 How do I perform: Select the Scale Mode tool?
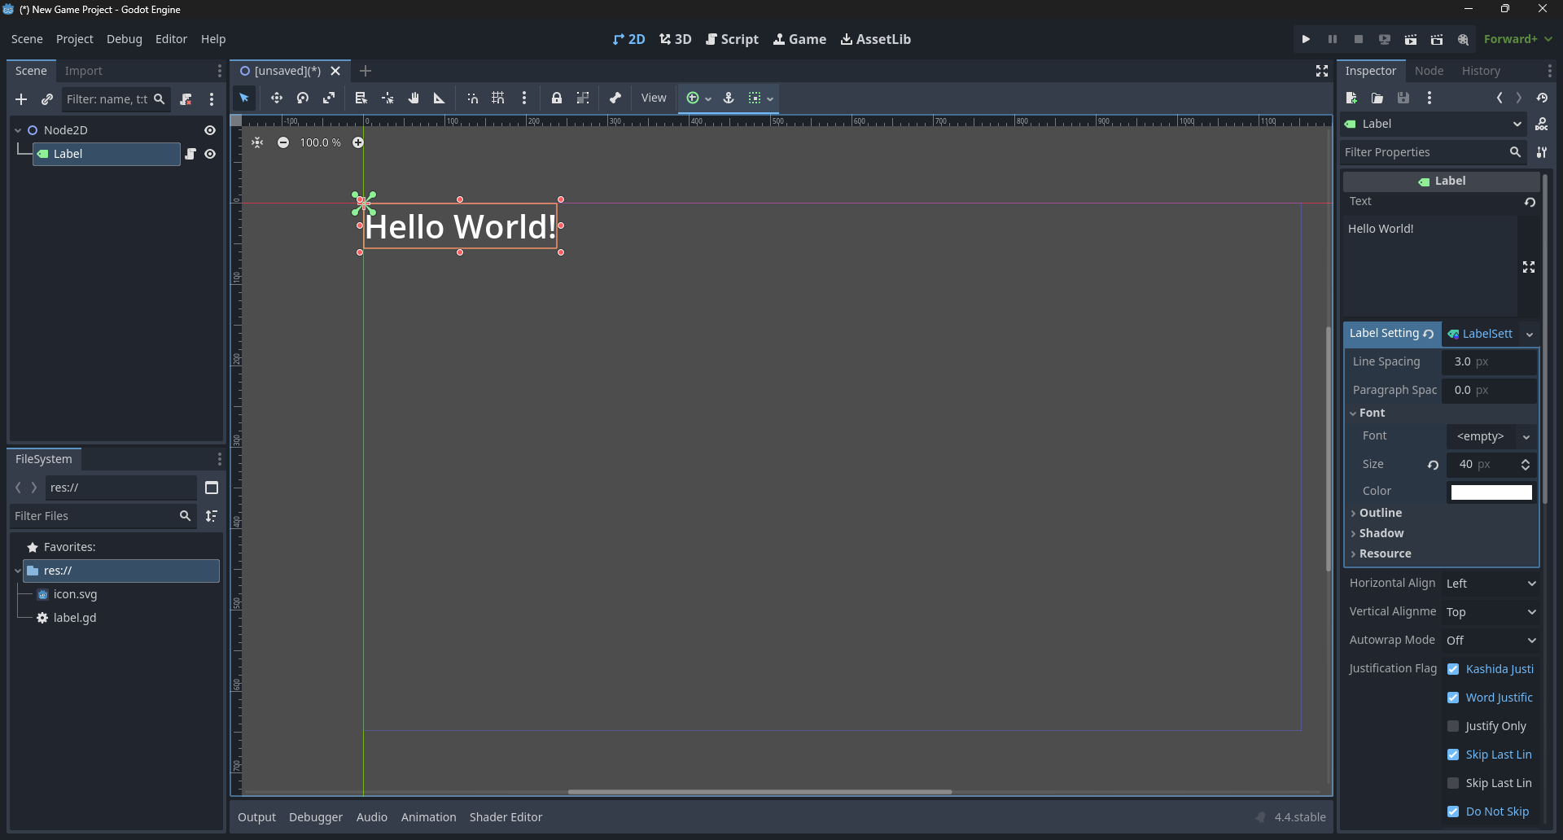[329, 98]
